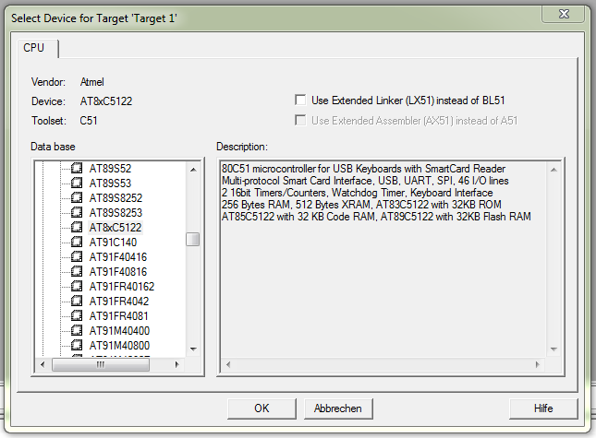Select AT91M40400 device entry
The width and height of the screenshot is (596, 438).
point(119,331)
